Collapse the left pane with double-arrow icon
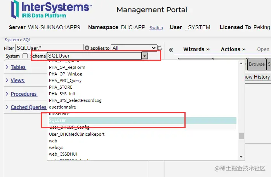This screenshot has height=177, width=271. point(171,50)
